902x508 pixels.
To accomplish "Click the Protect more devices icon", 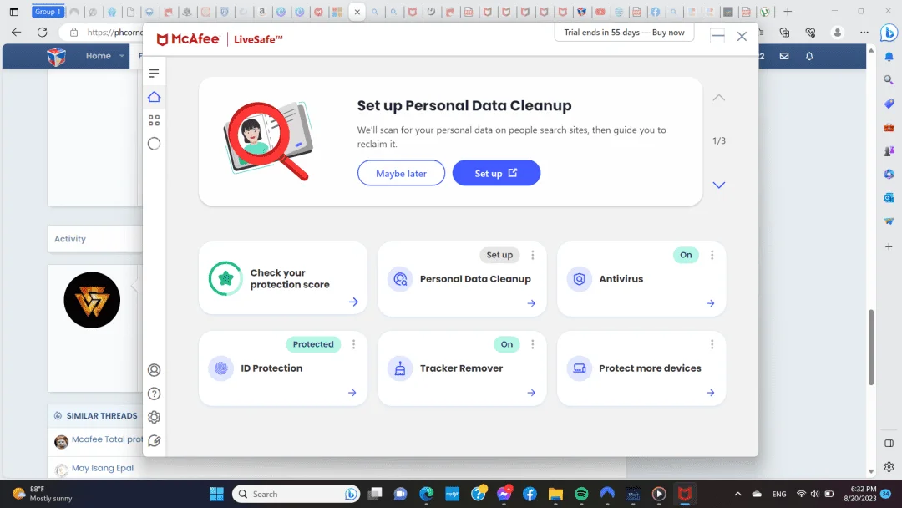I will coord(580,368).
